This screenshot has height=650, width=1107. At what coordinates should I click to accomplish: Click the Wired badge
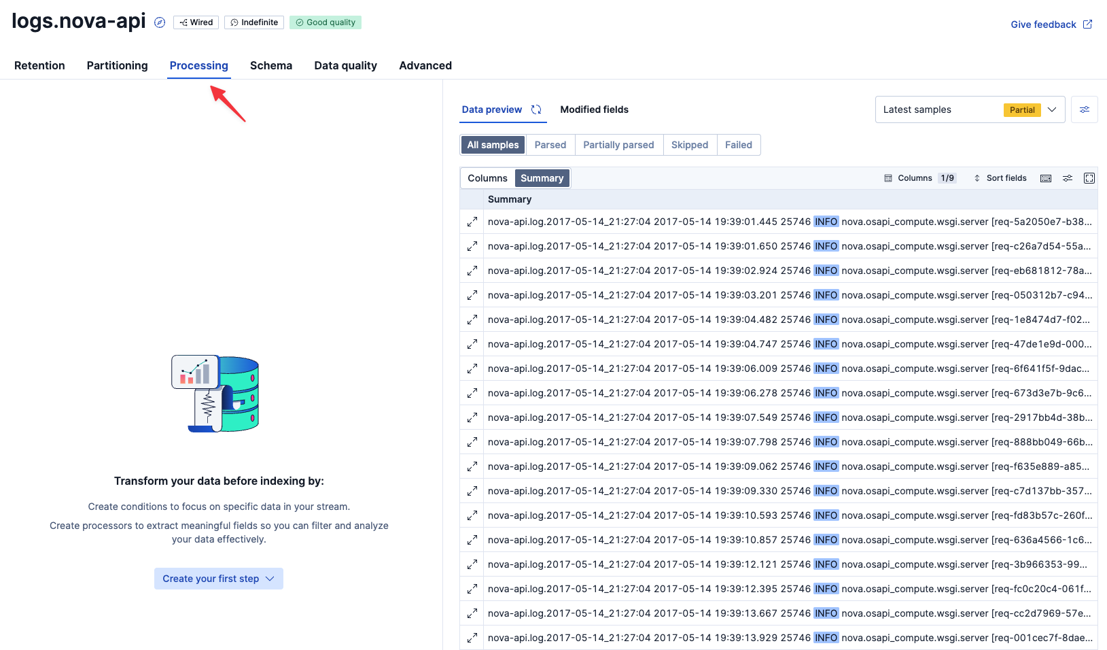pos(196,22)
